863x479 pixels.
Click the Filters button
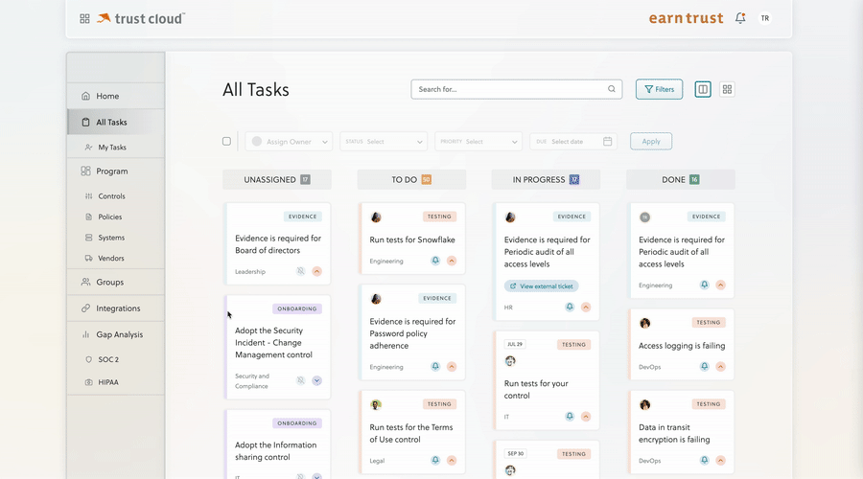coord(660,89)
